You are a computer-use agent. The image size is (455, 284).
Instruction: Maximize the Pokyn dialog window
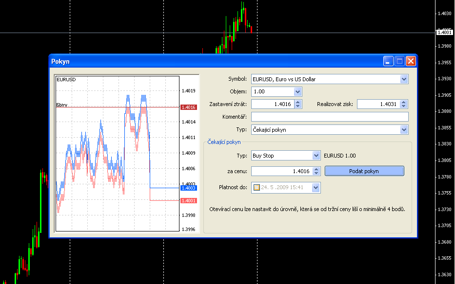[399, 61]
